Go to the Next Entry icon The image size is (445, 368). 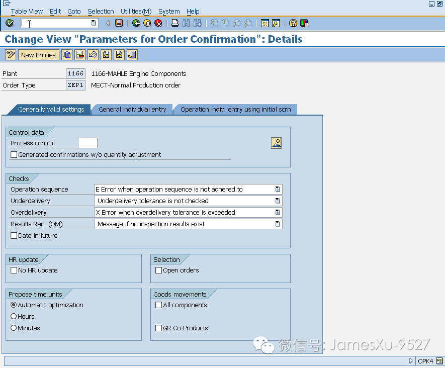[119, 55]
